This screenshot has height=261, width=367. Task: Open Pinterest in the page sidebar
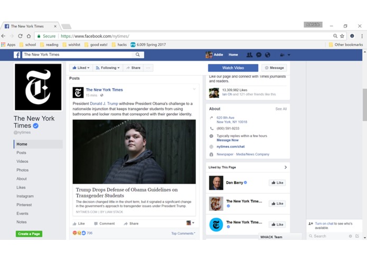(x=24, y=204)
